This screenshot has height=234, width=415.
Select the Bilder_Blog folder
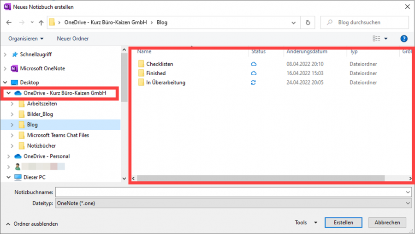(40, 114)
